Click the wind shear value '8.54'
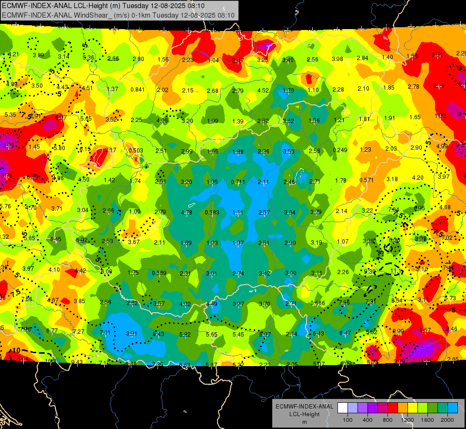The image size is (466, 429). click(x=397, y=300)
